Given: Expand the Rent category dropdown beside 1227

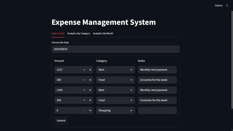Looking at the screenshot, I should [115, 70].
